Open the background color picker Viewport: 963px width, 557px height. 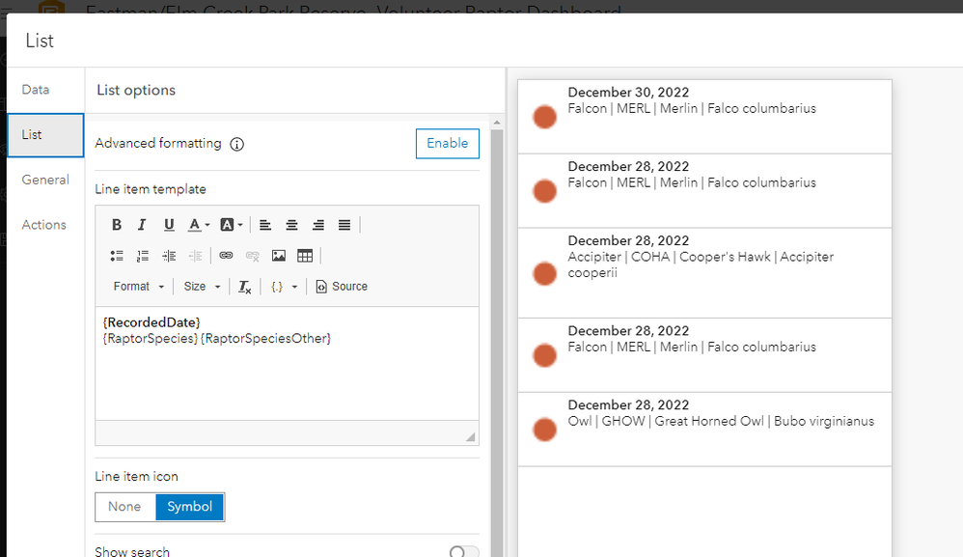[x=231, y=225]
